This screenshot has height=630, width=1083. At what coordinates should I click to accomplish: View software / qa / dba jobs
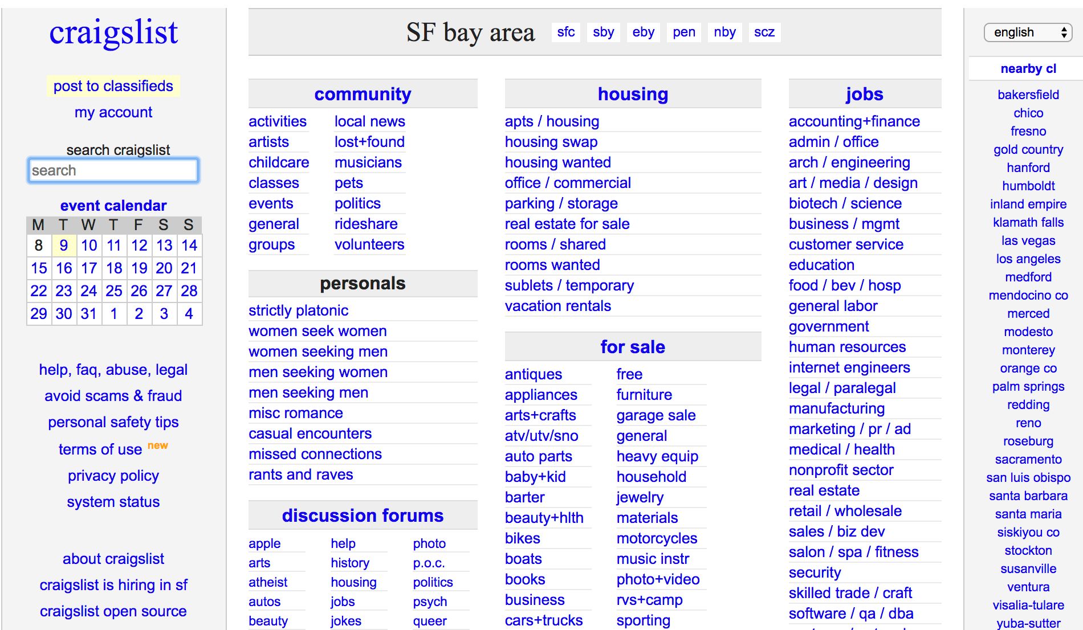[851, 613]
